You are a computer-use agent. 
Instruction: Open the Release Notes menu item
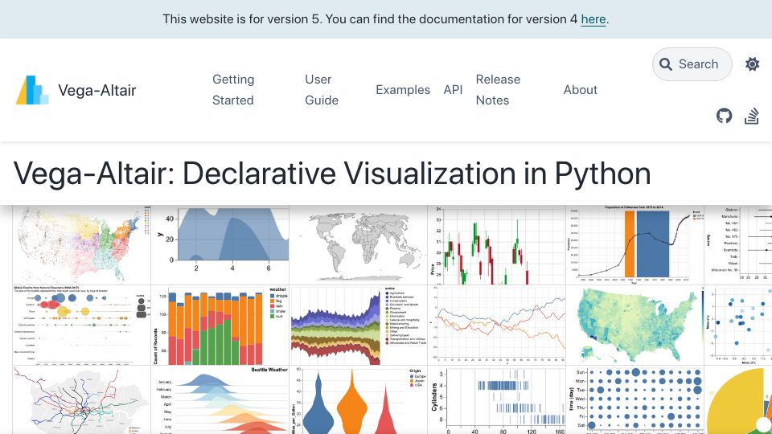(x=498, y=89)
